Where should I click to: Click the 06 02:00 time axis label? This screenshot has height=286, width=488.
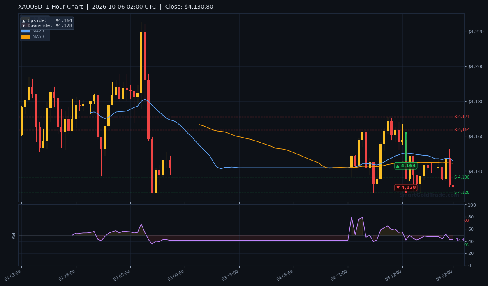(x=445, y=275)
